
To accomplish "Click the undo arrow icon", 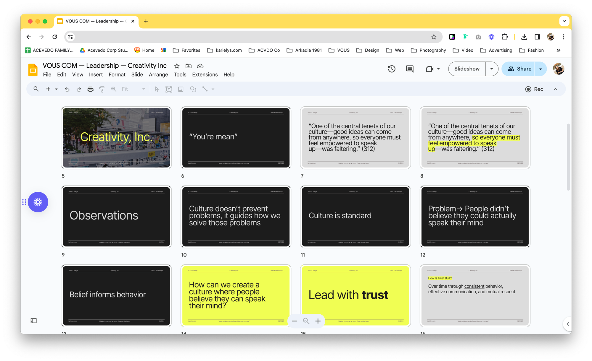I will 67,89.
